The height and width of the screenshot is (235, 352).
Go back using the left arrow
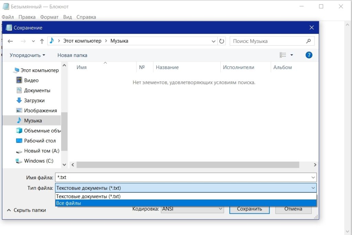[x=10, y=41]
